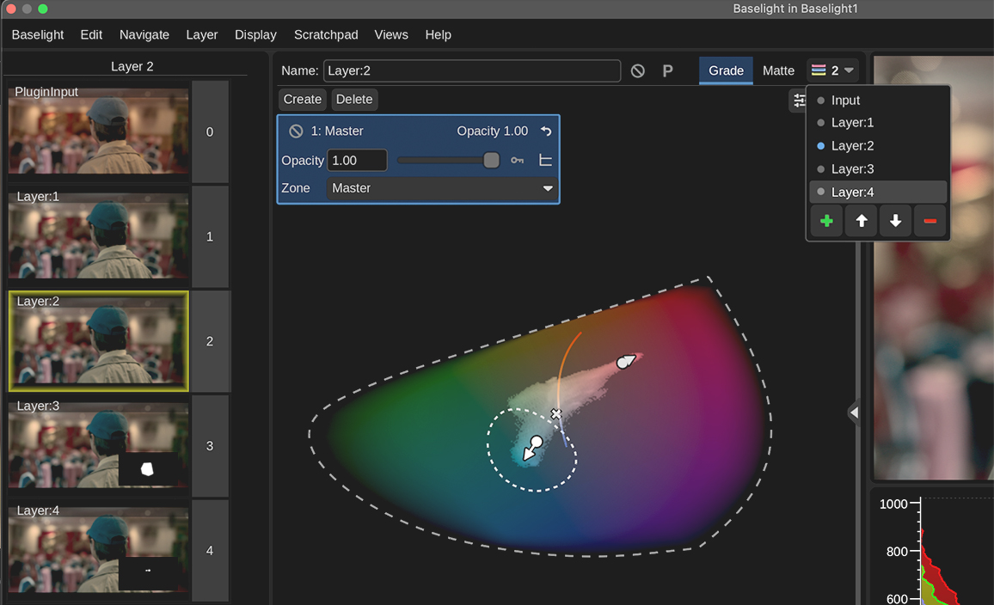Move layer down with the down-arrow icon
This screenshot has height=605, width=994.
[895, 221]
